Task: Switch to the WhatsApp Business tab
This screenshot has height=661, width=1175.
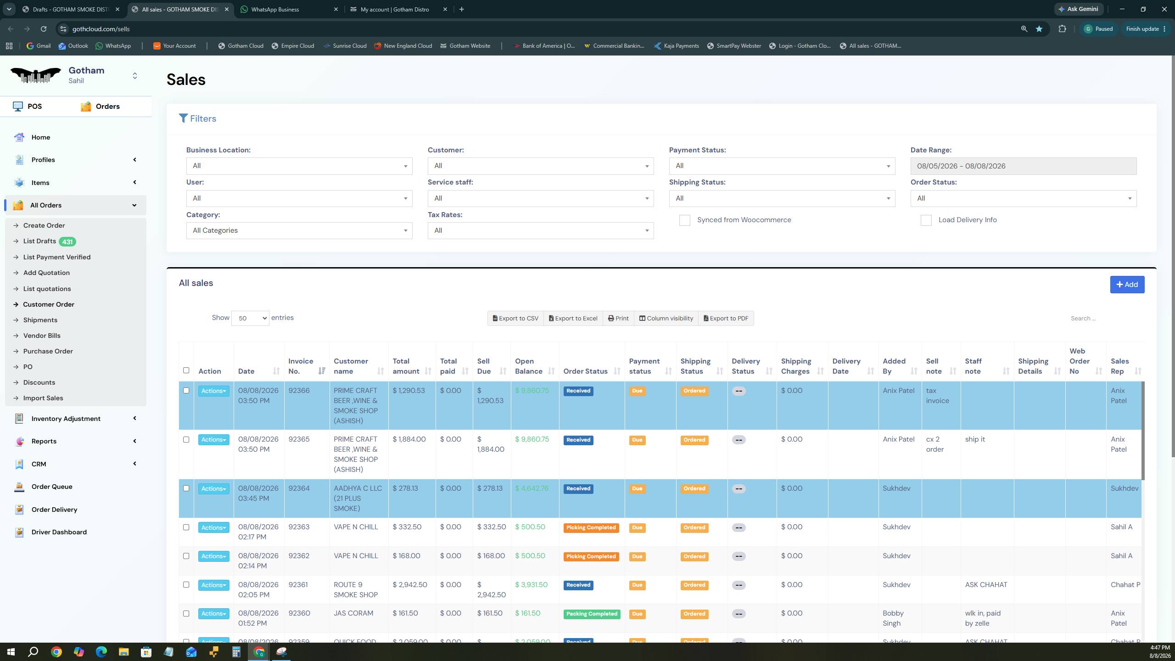Action: 288,9
